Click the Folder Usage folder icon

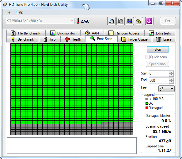[123, 39]
